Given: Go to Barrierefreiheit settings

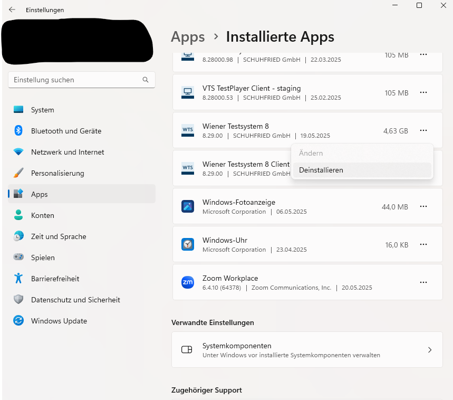Looking at the screenshot, I should (55, 279).
